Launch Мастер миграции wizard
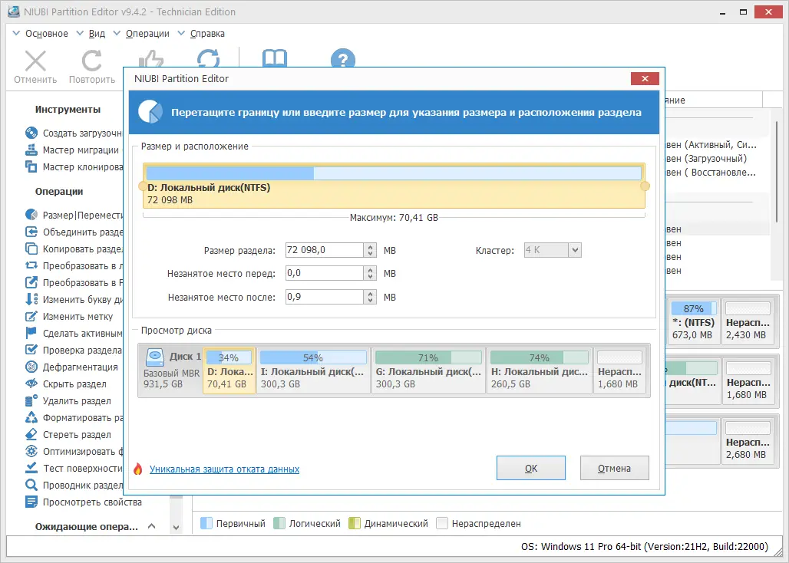The height and width of the screenshot is (563, 789). click(x=74, y=150)
